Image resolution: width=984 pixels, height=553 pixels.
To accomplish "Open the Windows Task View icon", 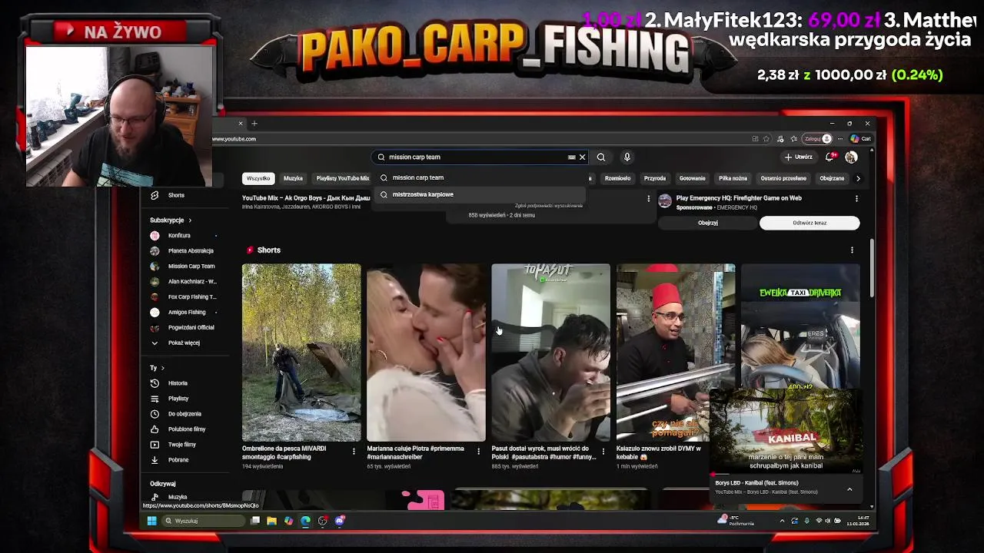I will coord(255,521).
